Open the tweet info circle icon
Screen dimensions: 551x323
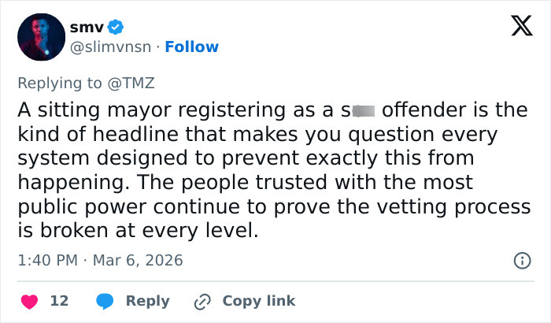pos(521,260)
